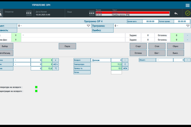This screenshot has height=127, width=191.
Task: Click the operator user icon
Action: 1,13
